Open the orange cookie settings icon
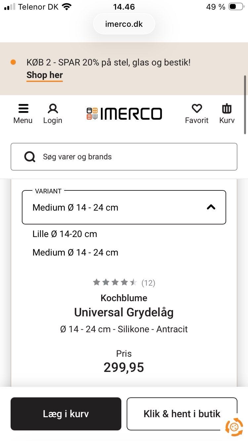The image size is (248, 441). (x=234, y=427)
